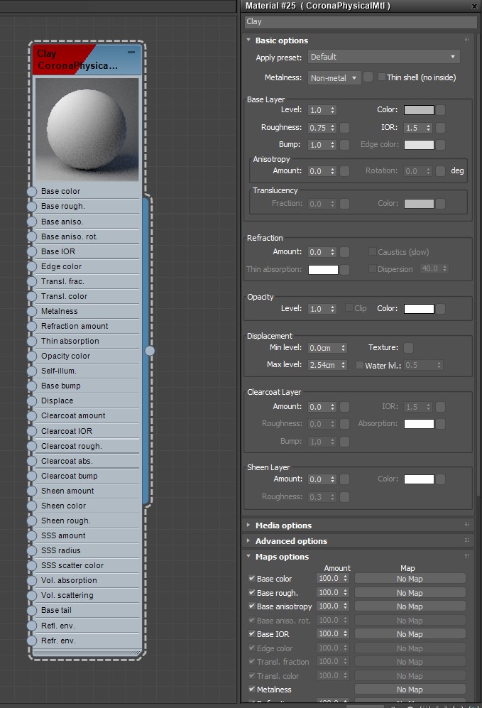This screenshot has width=482, height=708.
Task: Open the Opacity Color swatch
Action: (419, 308)
